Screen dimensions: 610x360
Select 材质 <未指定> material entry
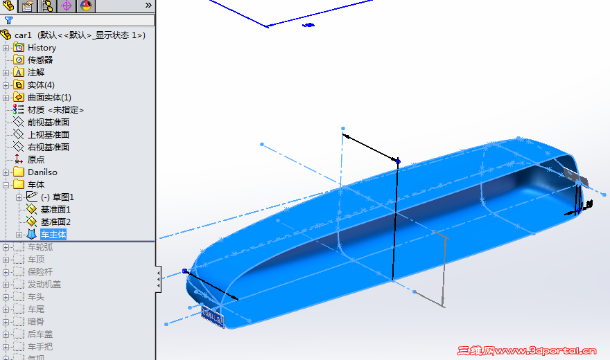pyautogui.click(x=55, y=110)
